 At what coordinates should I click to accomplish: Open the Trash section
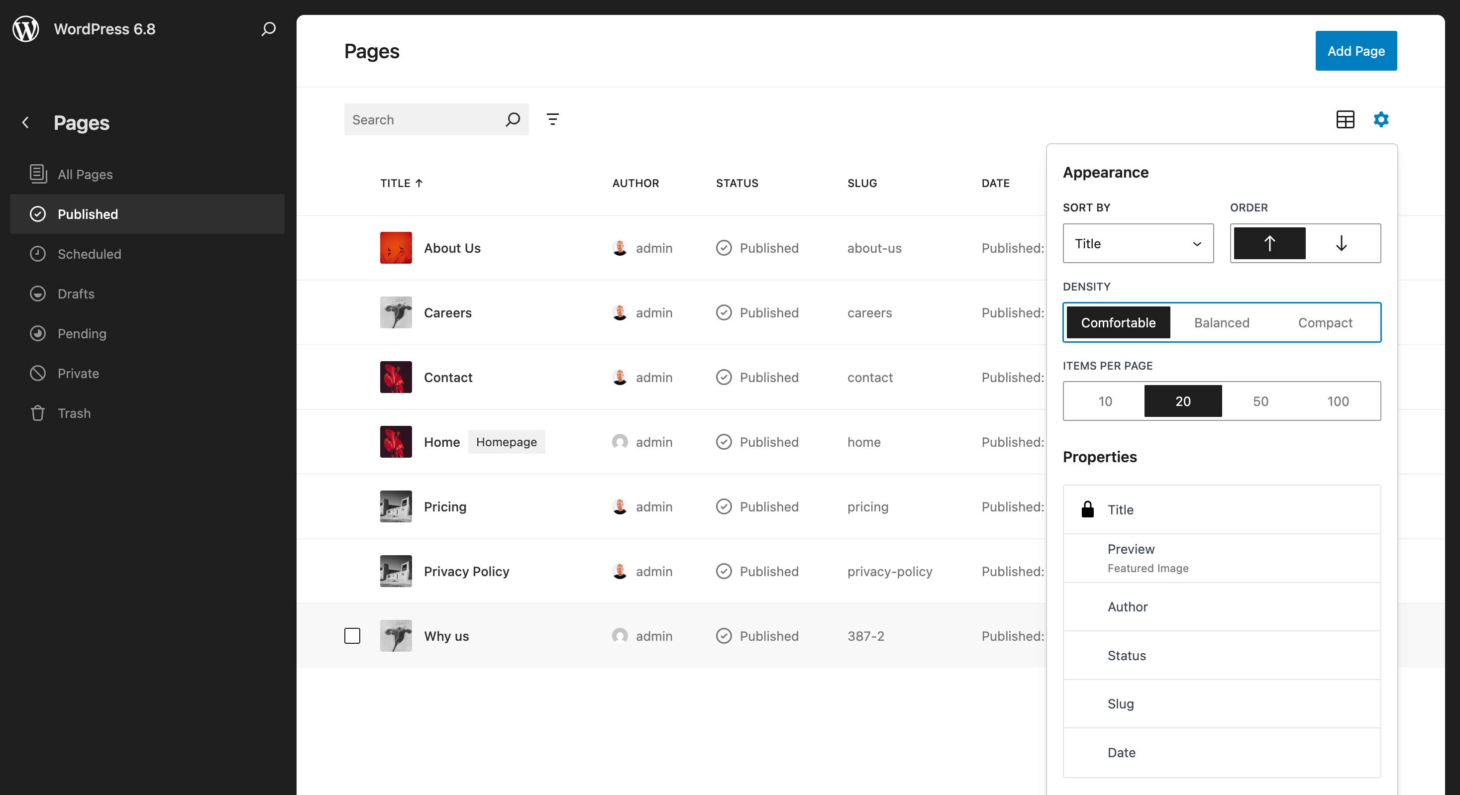tap(74, 412)
